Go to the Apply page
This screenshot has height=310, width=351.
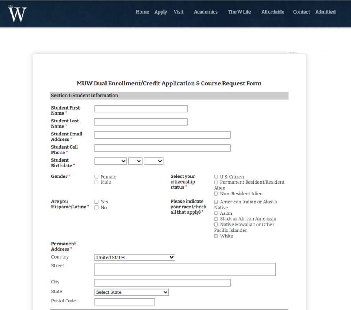point(161,12)
